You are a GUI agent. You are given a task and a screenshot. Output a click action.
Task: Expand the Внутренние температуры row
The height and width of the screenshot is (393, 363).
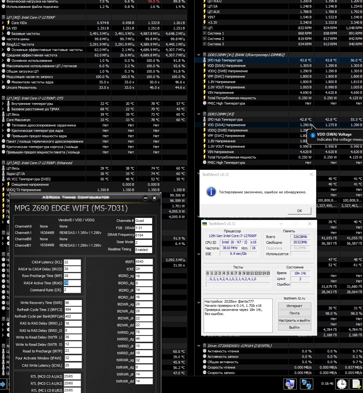click(3, 104)
